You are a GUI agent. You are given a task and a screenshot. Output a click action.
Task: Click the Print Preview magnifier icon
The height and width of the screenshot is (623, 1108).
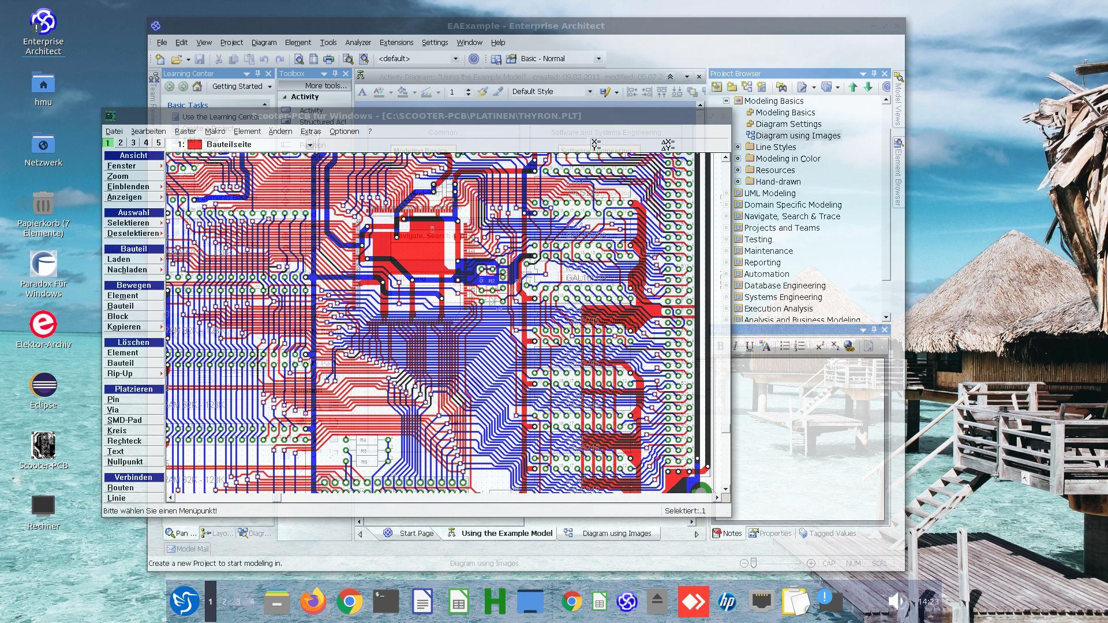[299, 59]
